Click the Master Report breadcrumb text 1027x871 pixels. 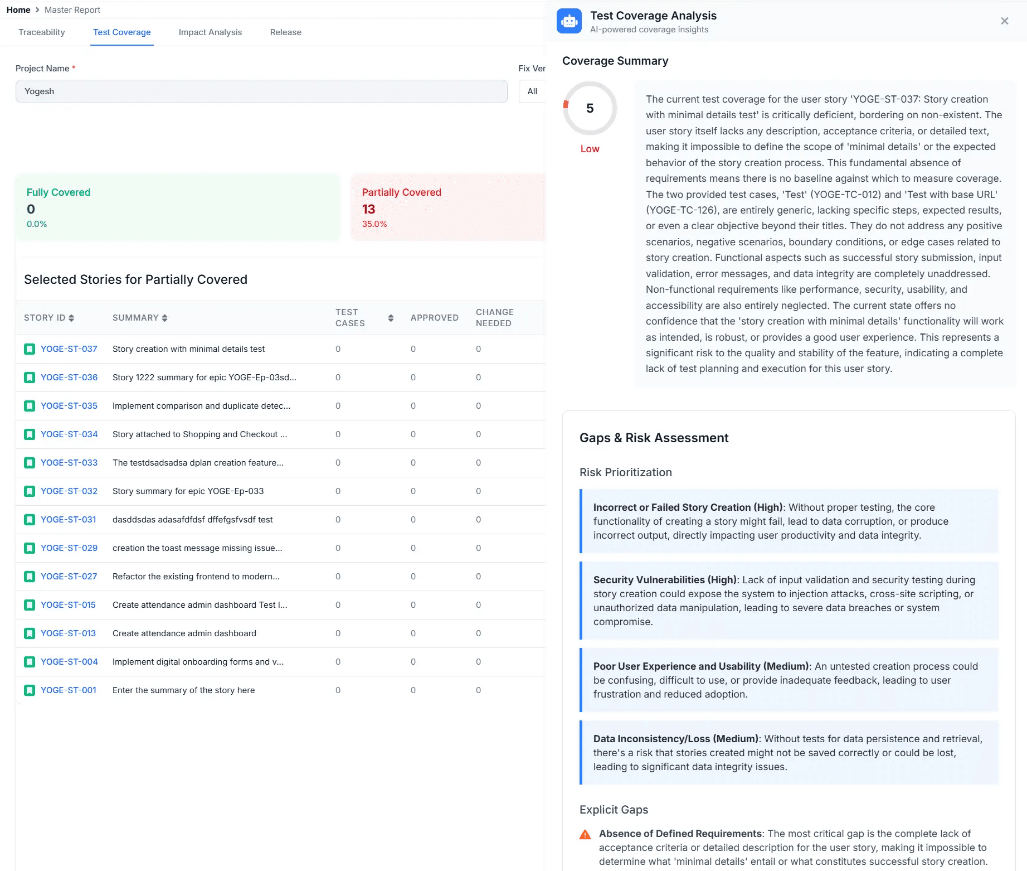(x=72, y=10)
